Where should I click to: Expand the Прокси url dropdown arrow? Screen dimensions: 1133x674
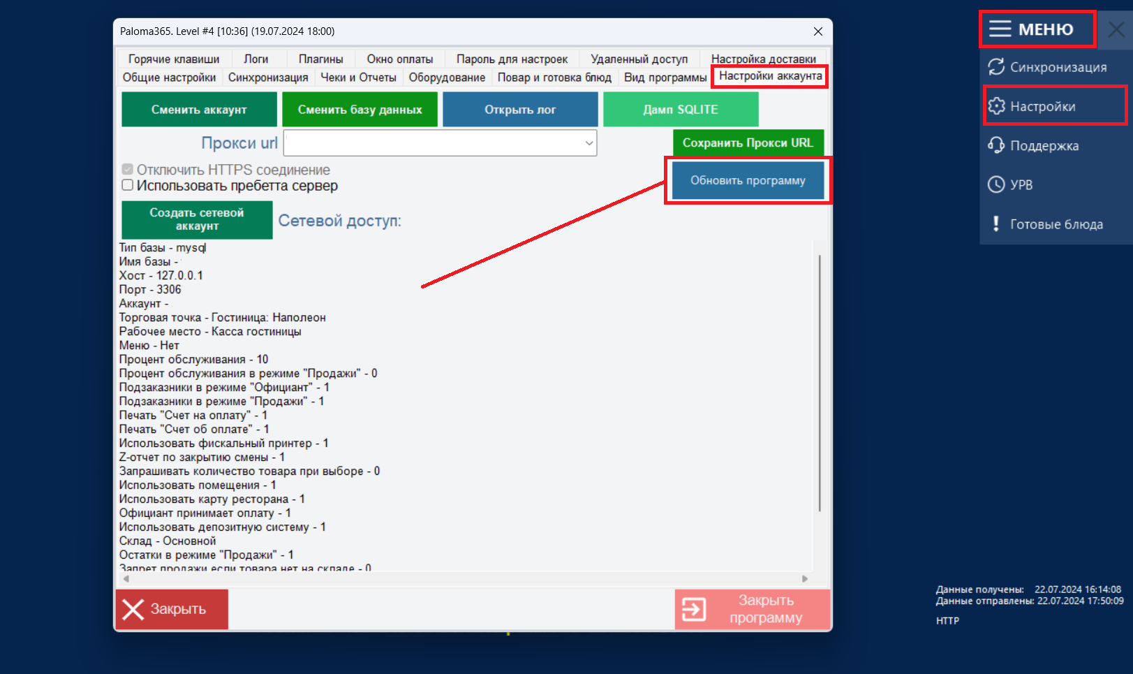589,143
